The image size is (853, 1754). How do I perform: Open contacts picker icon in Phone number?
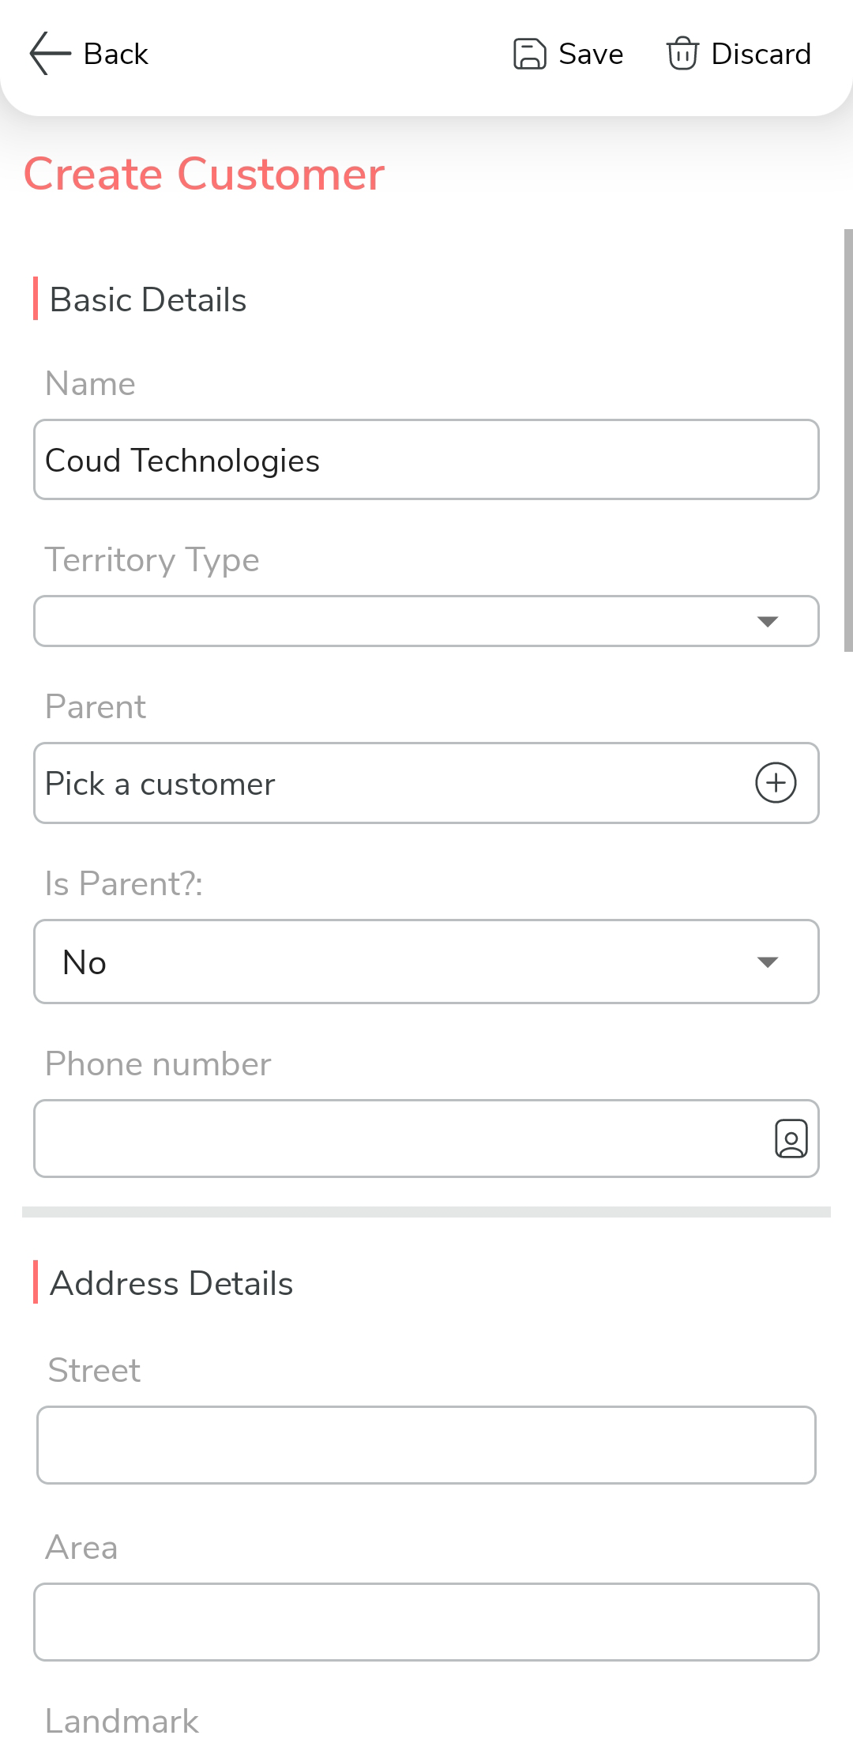click(x=791, y=1139)
